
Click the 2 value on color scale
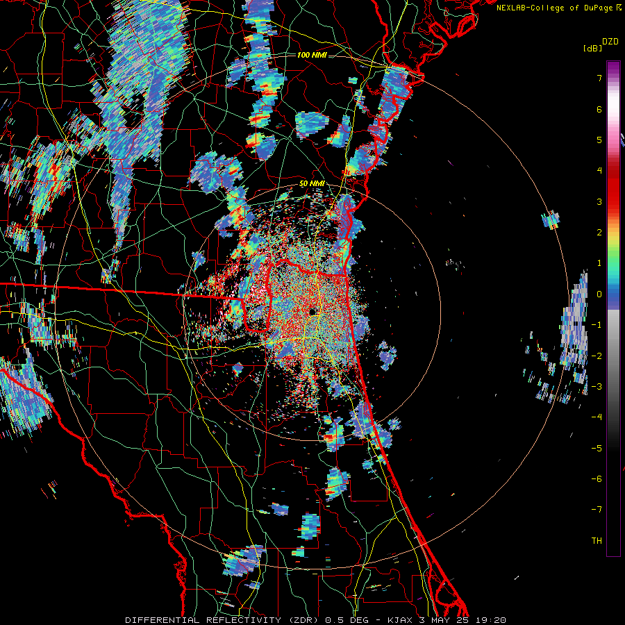(599, 233)
